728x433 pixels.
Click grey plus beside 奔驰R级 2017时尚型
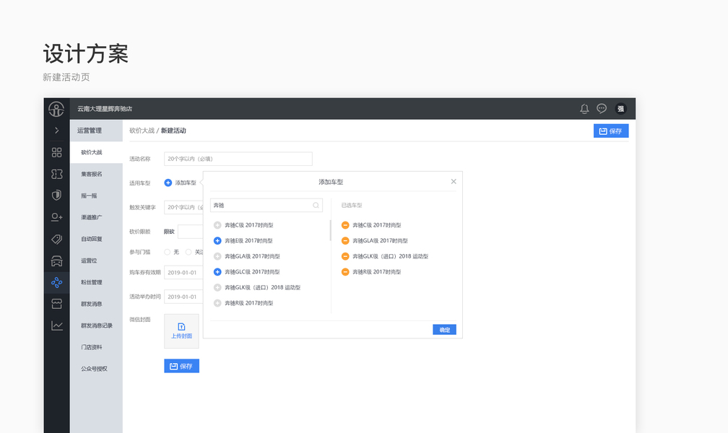click(217, 303)
